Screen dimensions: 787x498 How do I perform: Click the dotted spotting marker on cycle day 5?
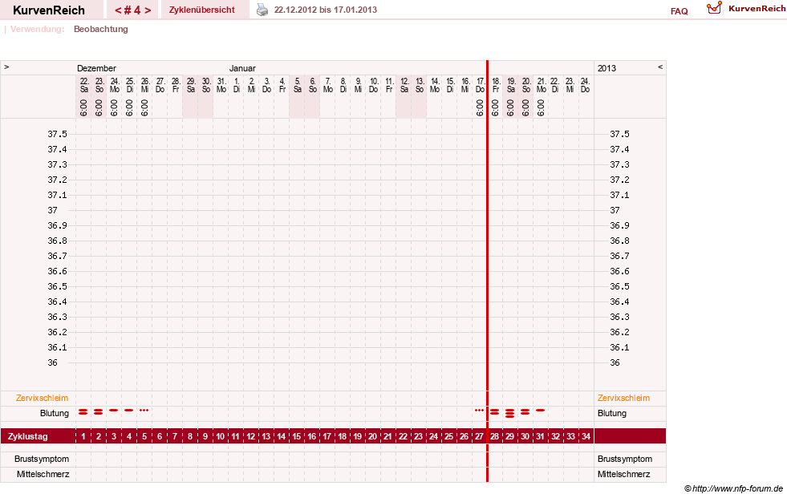point(144,411)
